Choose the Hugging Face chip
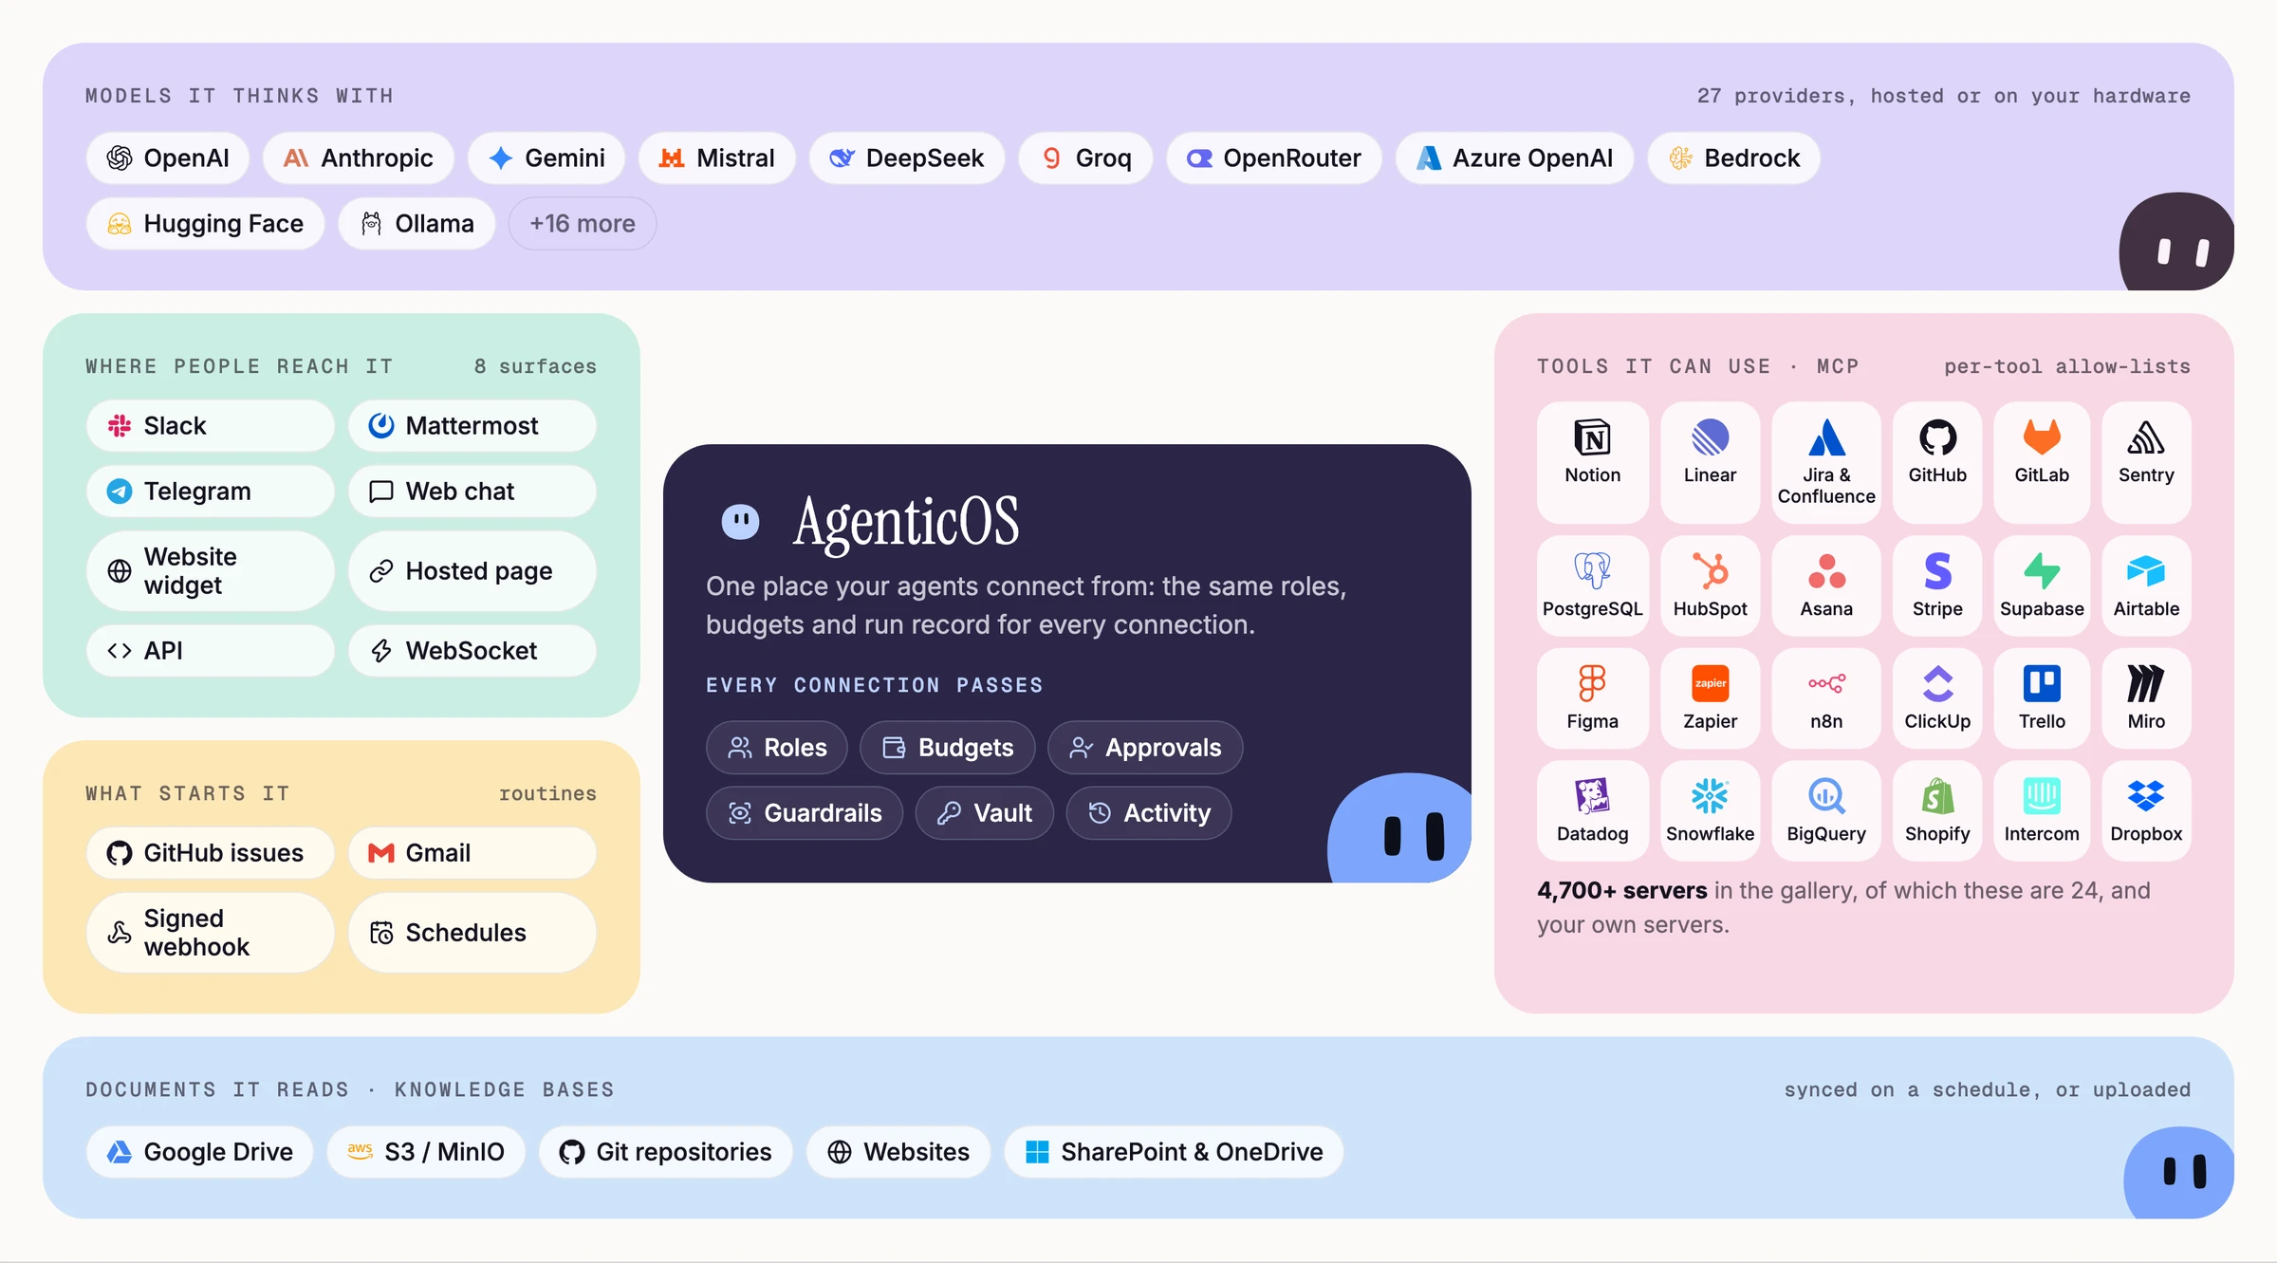 [x=205, y=223]
